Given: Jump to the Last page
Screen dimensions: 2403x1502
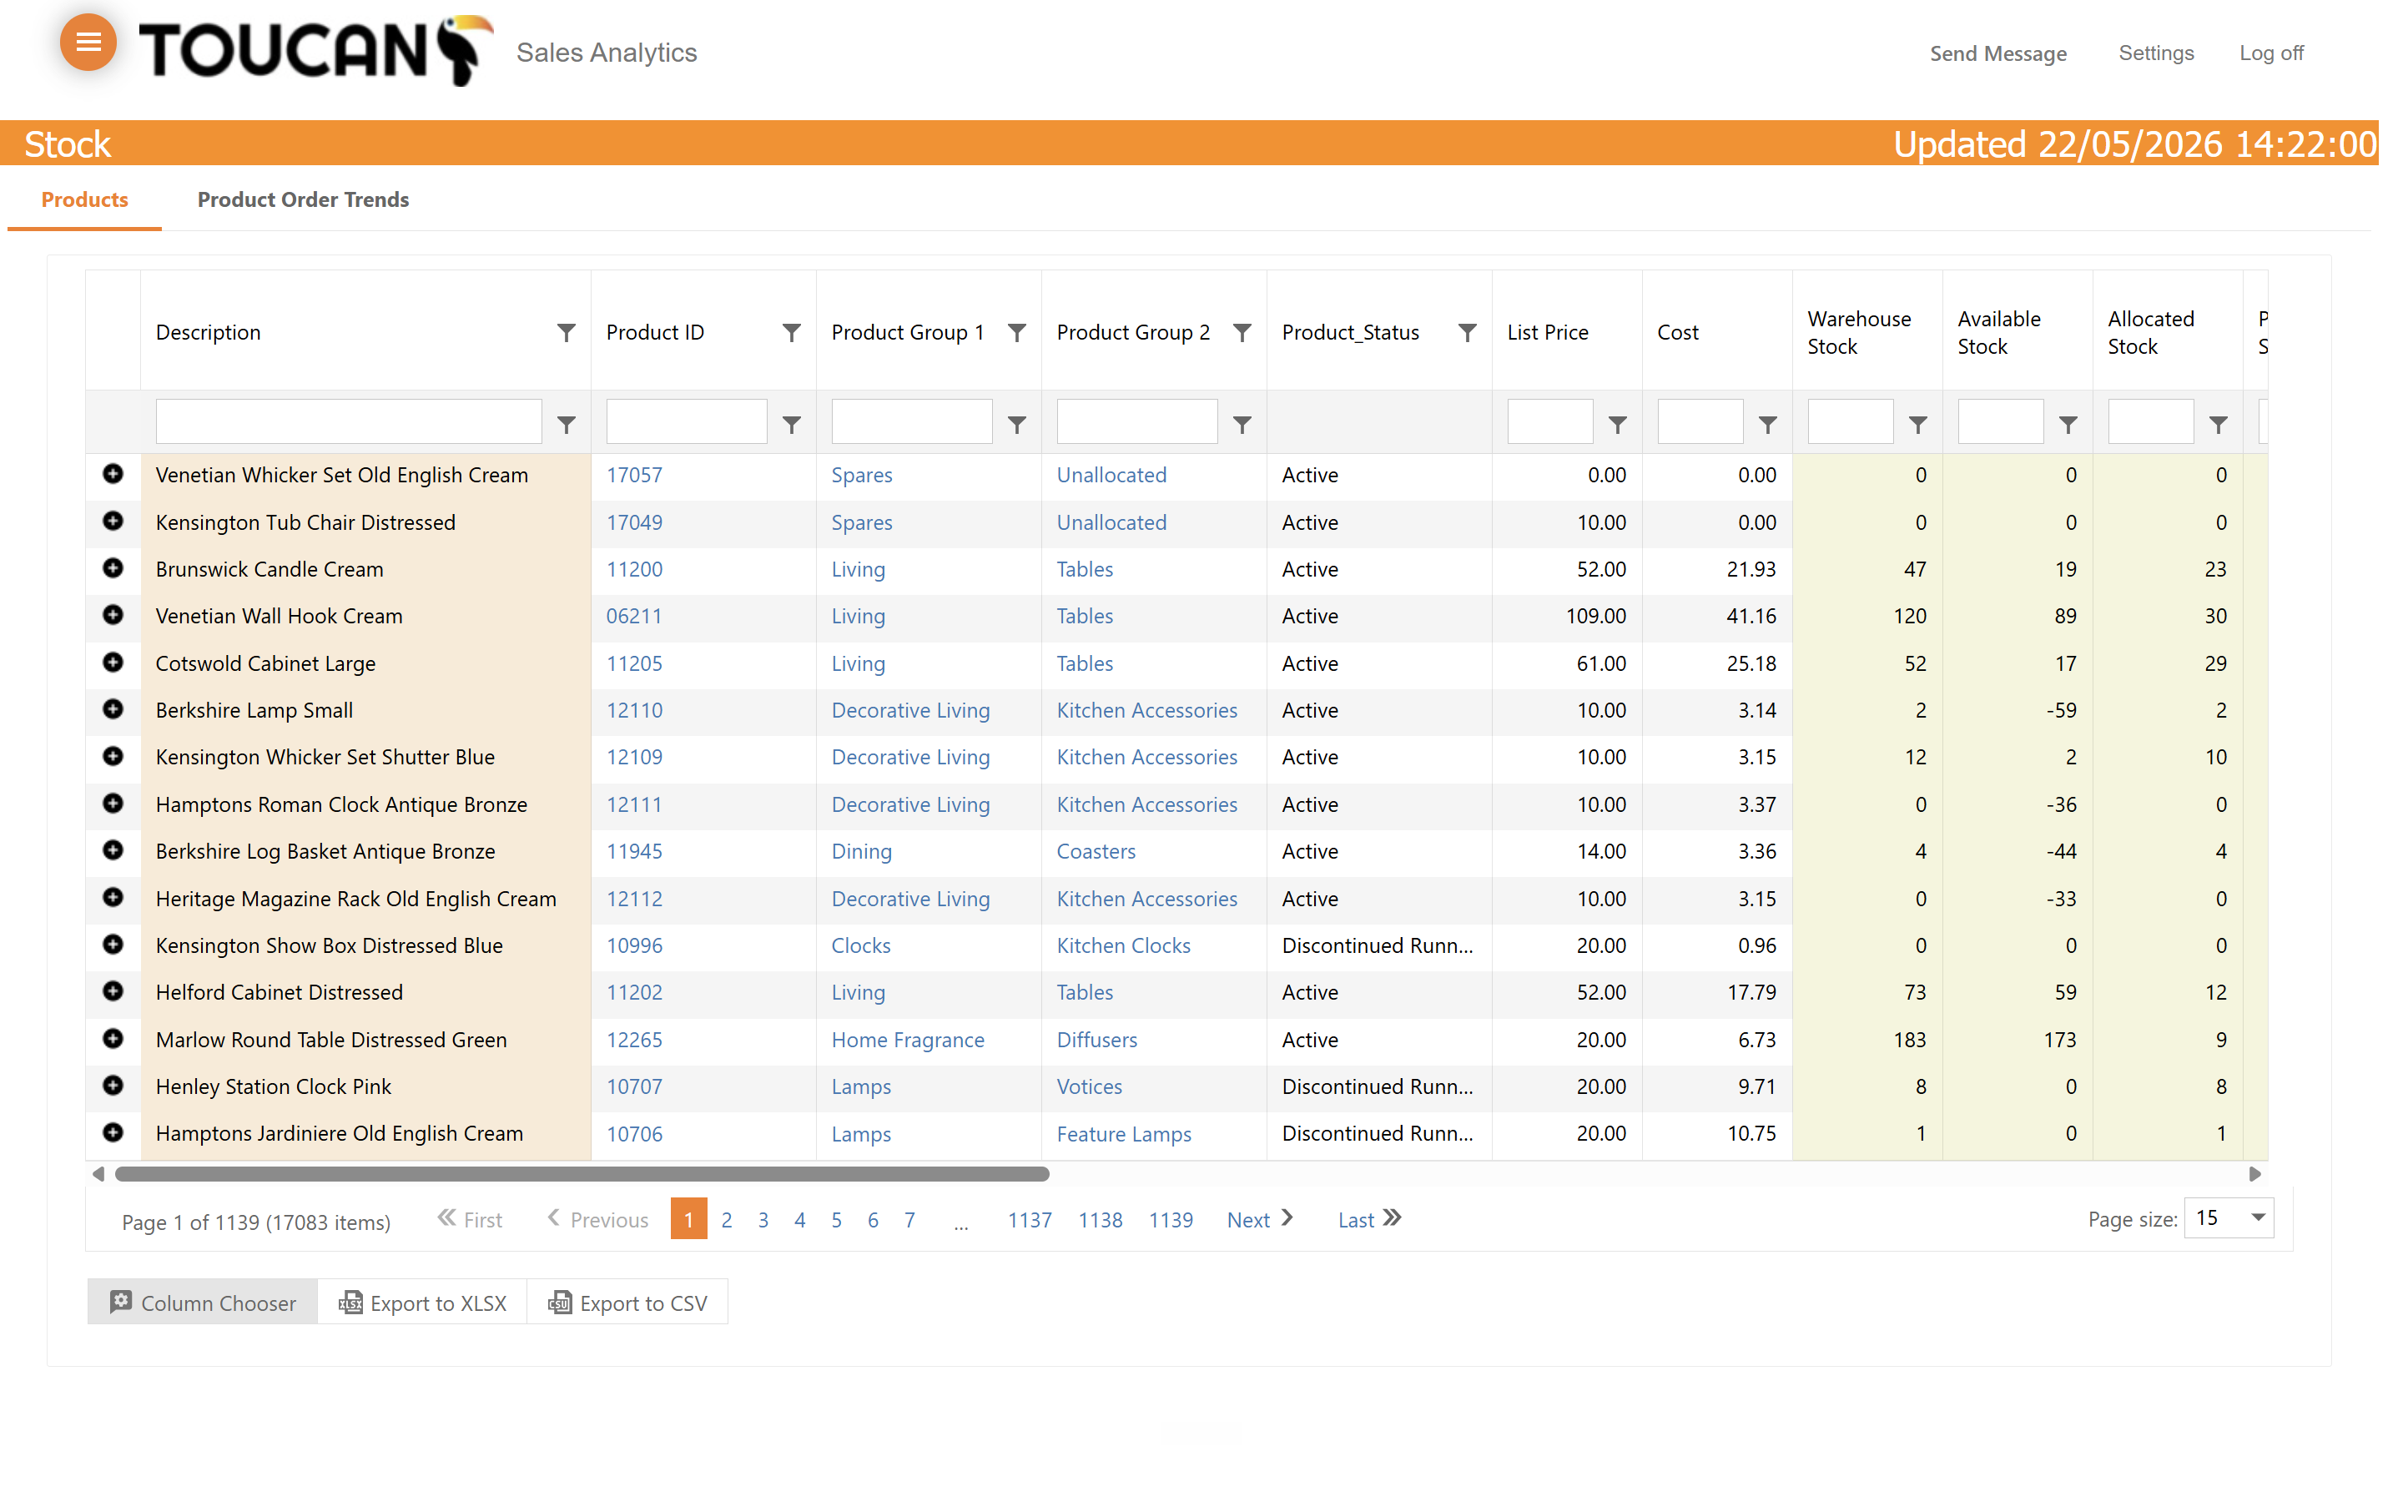Looking at the screenshot, I should click(1369, 1220).
